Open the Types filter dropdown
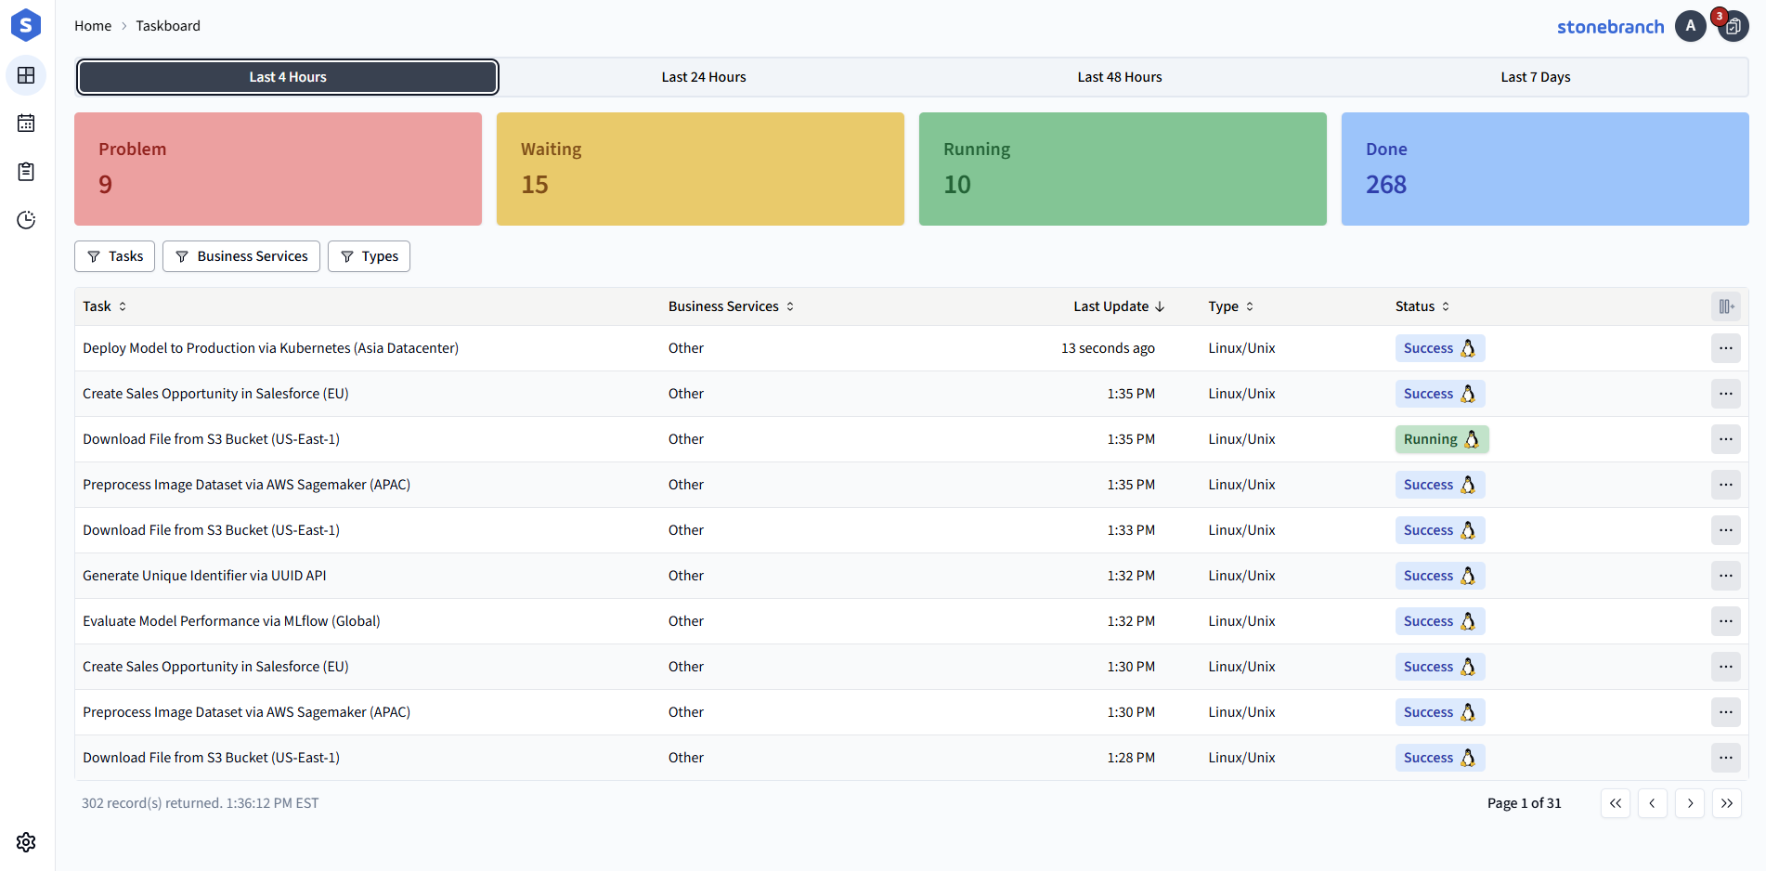Screen dimensions: 1766x871 click(369, 256)
